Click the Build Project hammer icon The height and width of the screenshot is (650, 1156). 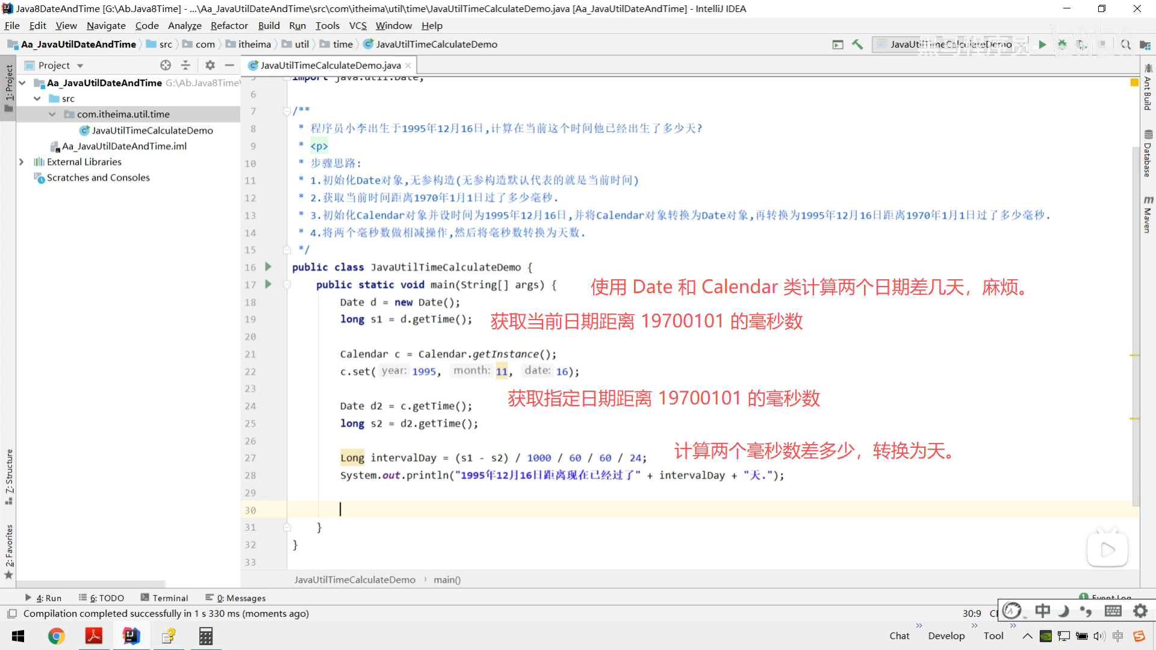857,45
